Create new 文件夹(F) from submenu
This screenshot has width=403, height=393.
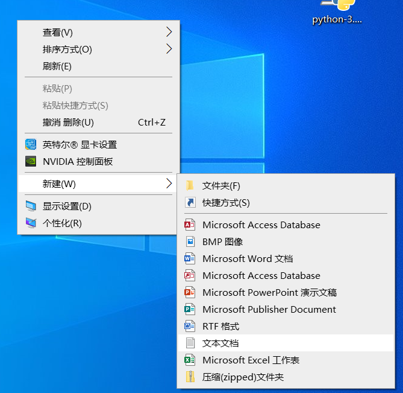[x=286, y=186]
